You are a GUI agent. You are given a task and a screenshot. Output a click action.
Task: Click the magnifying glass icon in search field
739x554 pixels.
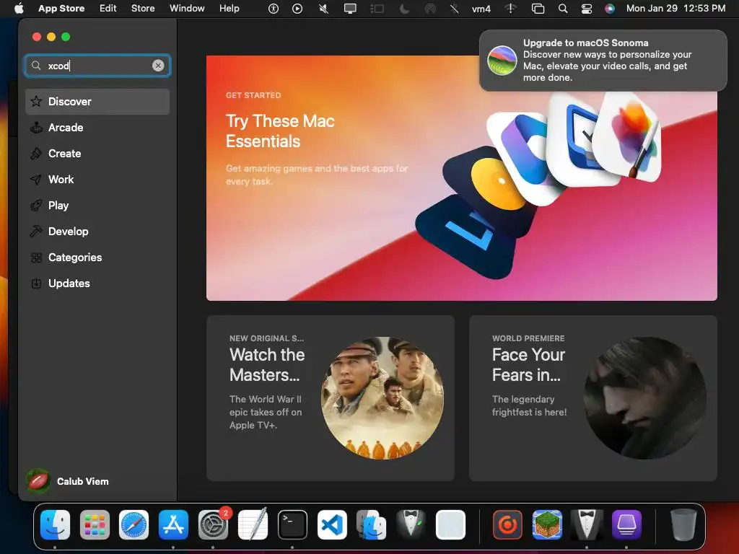tap(36, 66)
